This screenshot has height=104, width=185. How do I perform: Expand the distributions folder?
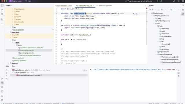13,9
